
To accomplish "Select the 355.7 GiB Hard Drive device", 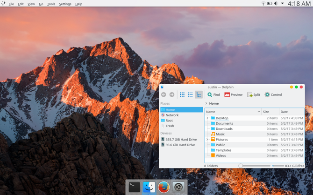I will [x=181, y=140].
